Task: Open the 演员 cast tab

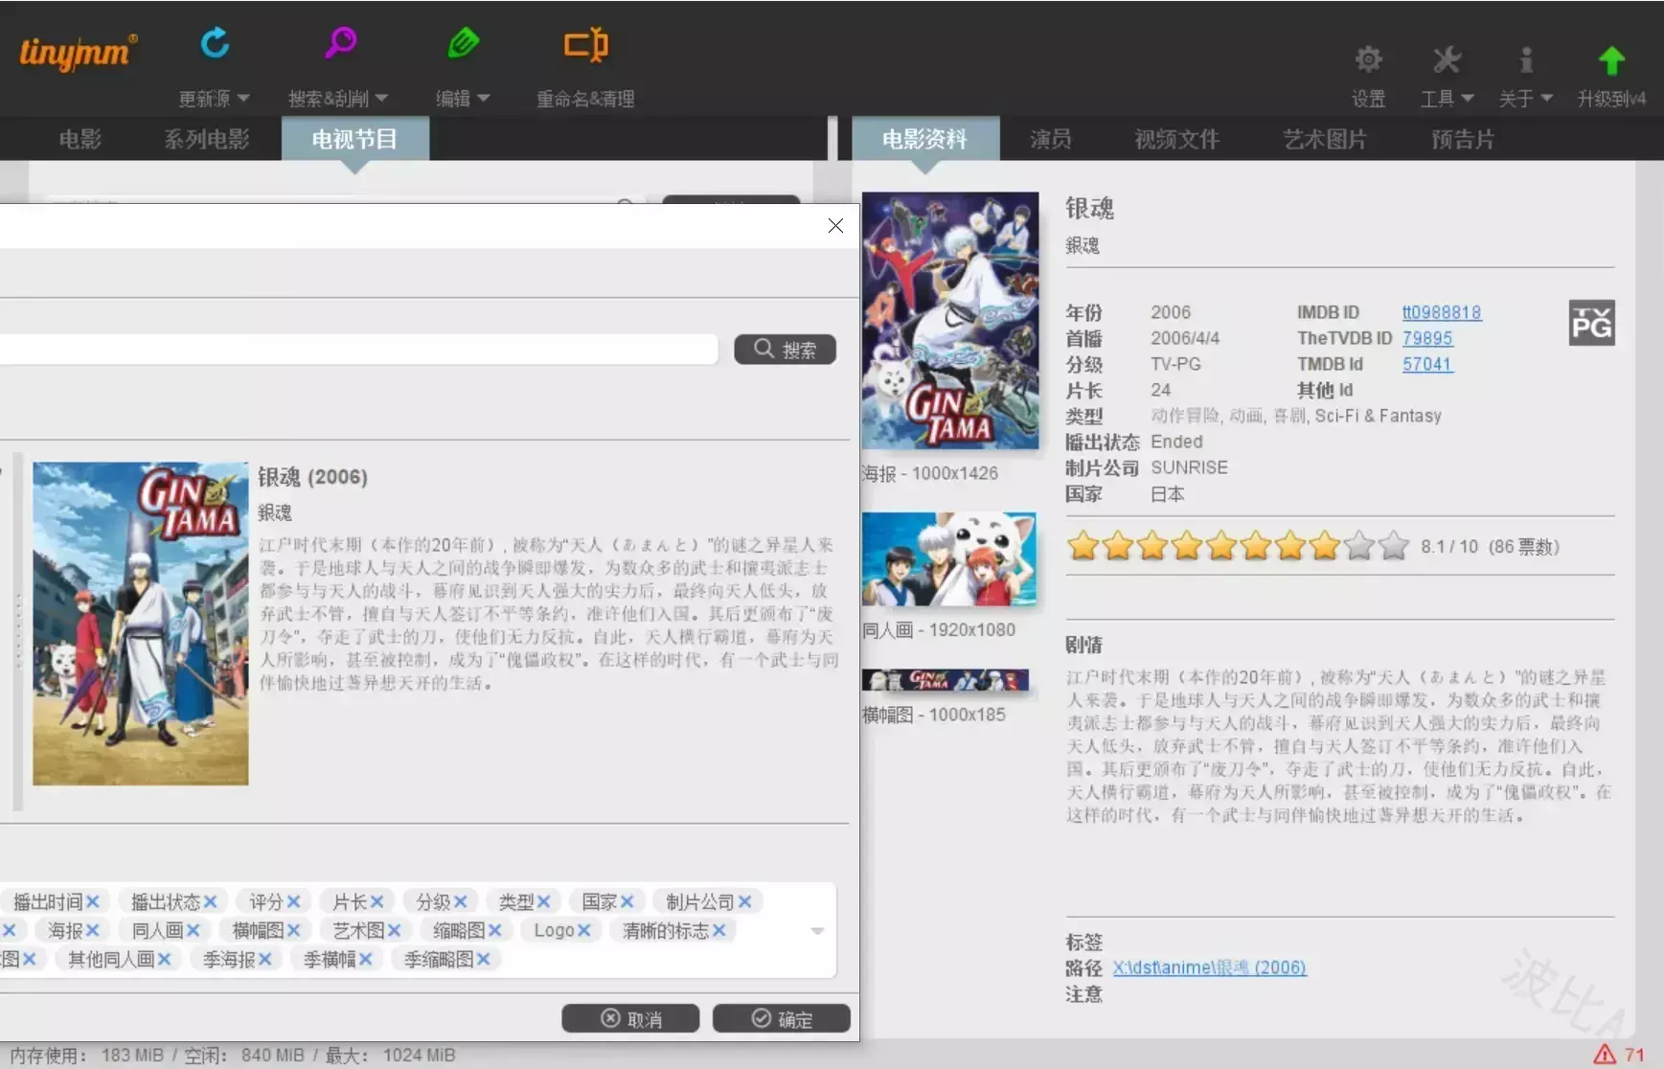Action: point(1050,139)
